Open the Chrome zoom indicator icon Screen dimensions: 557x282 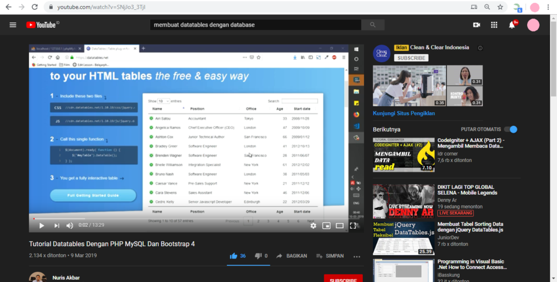487,7
